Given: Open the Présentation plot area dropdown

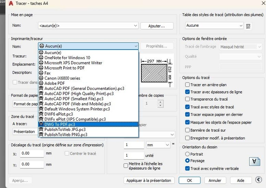Looking at the screenshot, I should coord(25,132).
